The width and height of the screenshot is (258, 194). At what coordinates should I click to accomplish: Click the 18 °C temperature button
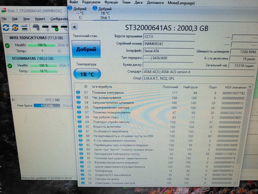87,74
